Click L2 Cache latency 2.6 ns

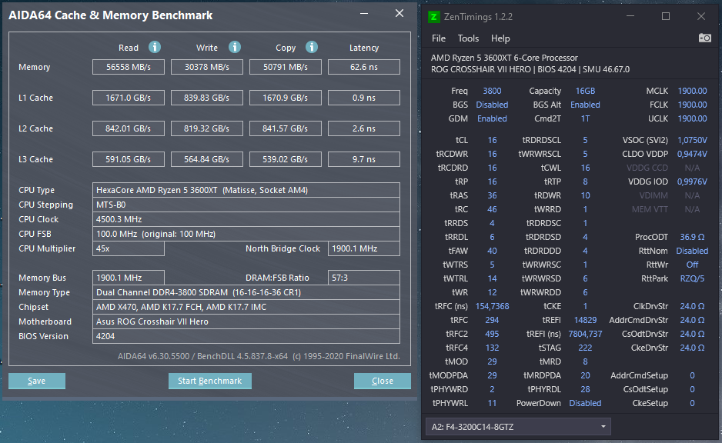coord(364,128)
